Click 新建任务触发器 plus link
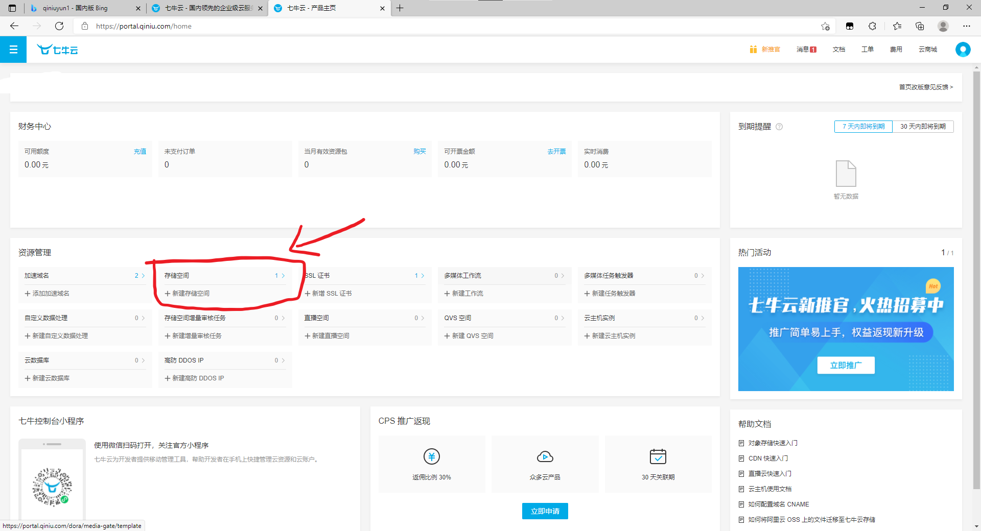 (610, 294)
